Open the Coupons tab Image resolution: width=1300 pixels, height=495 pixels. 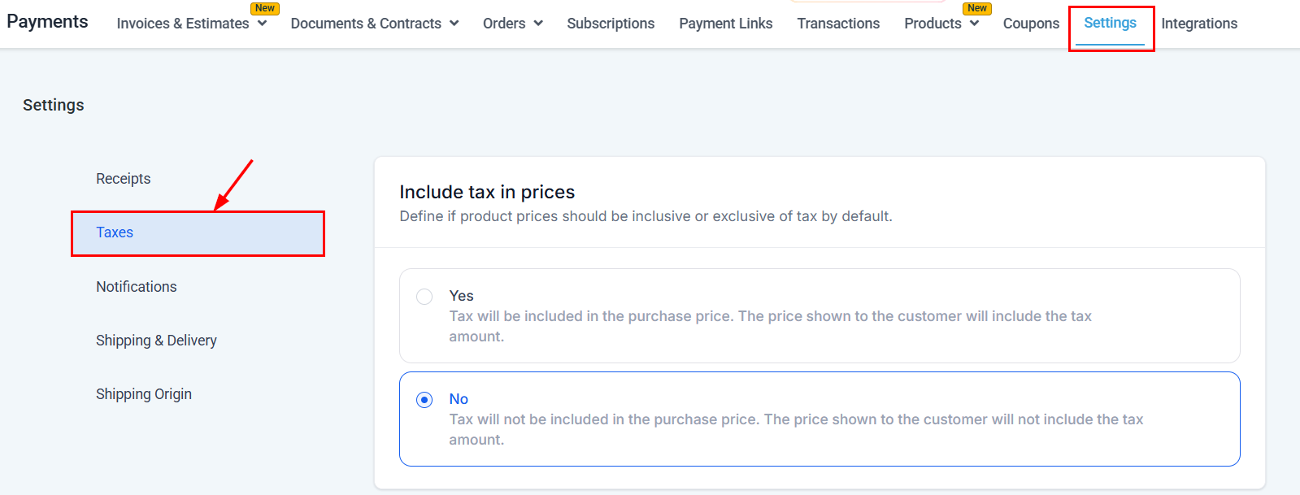[1031, 24]
